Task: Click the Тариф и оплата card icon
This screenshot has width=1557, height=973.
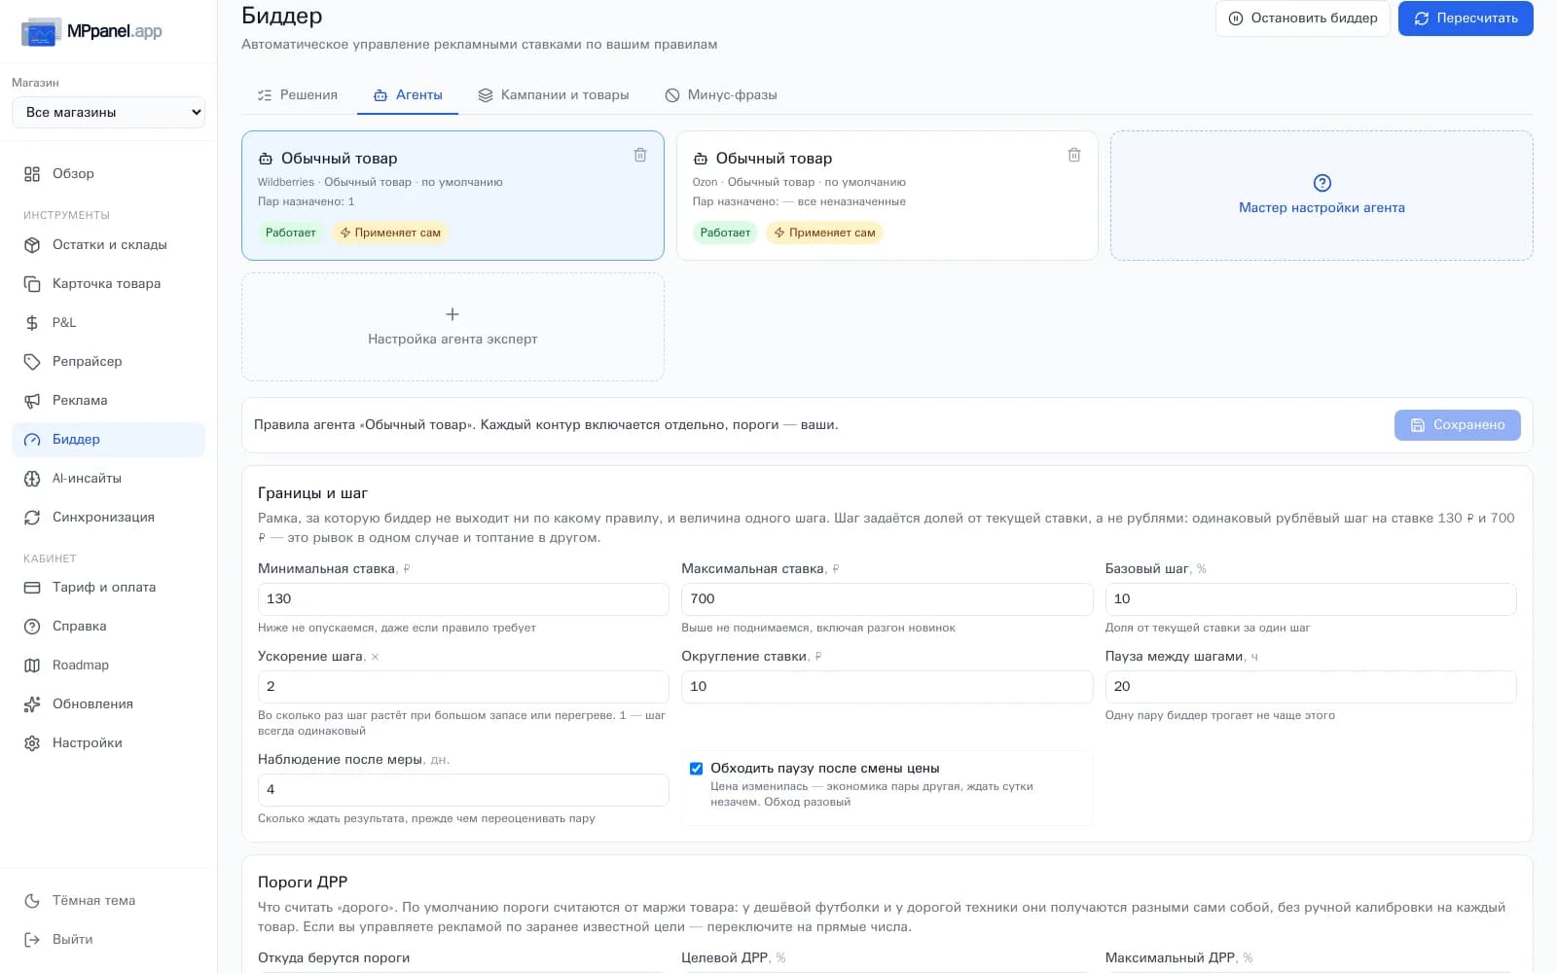Action: click(32, 588)
